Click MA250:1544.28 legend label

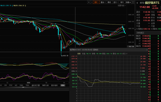click(x=19, y=6)
